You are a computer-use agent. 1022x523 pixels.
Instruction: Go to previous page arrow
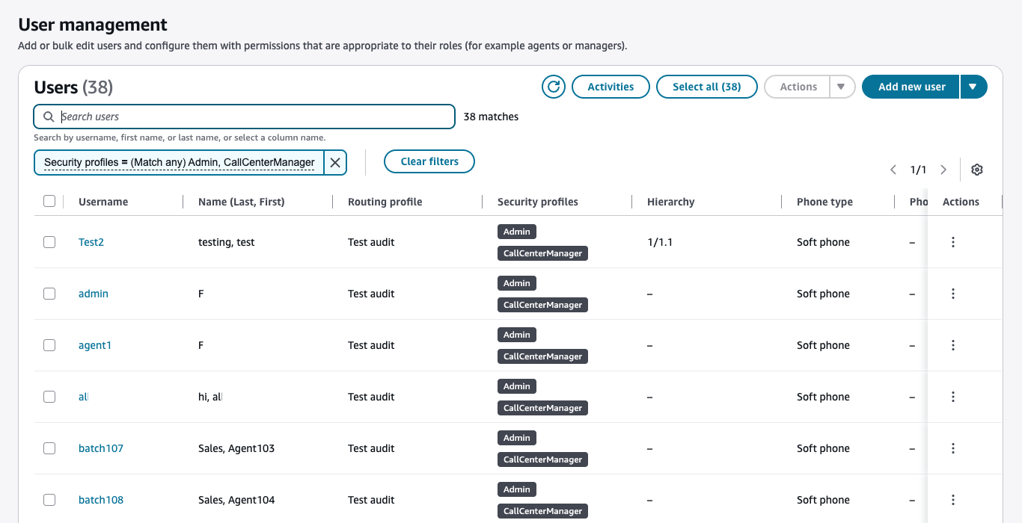[x=893, y=170]
